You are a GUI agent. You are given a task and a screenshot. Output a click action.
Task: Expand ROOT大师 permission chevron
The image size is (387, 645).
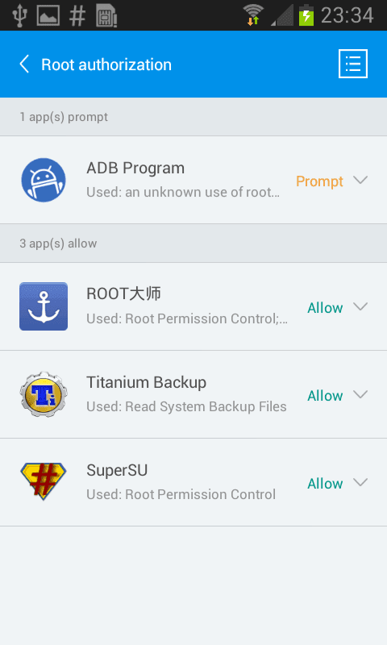(x=360, y=306)
